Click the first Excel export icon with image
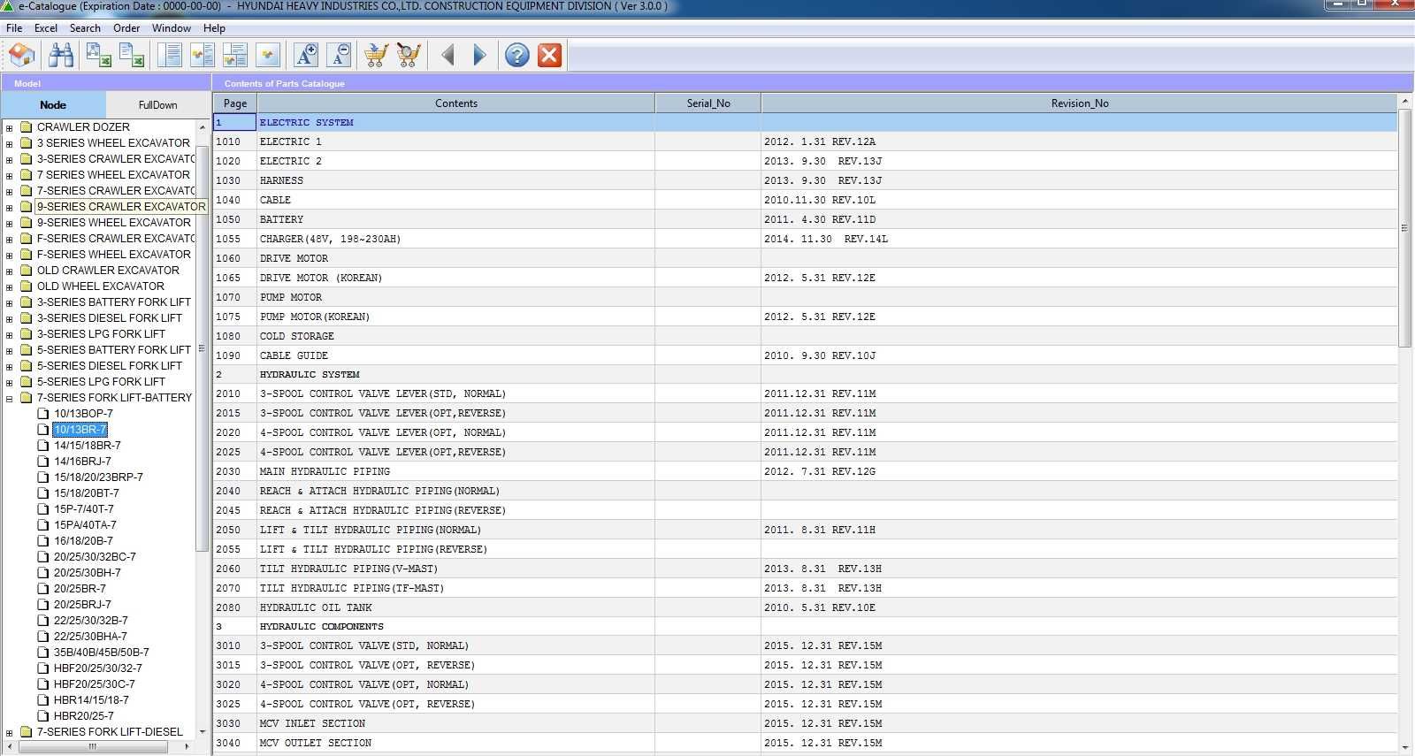This screenshot has width=1415, height=756. click(x=98, y=56)
